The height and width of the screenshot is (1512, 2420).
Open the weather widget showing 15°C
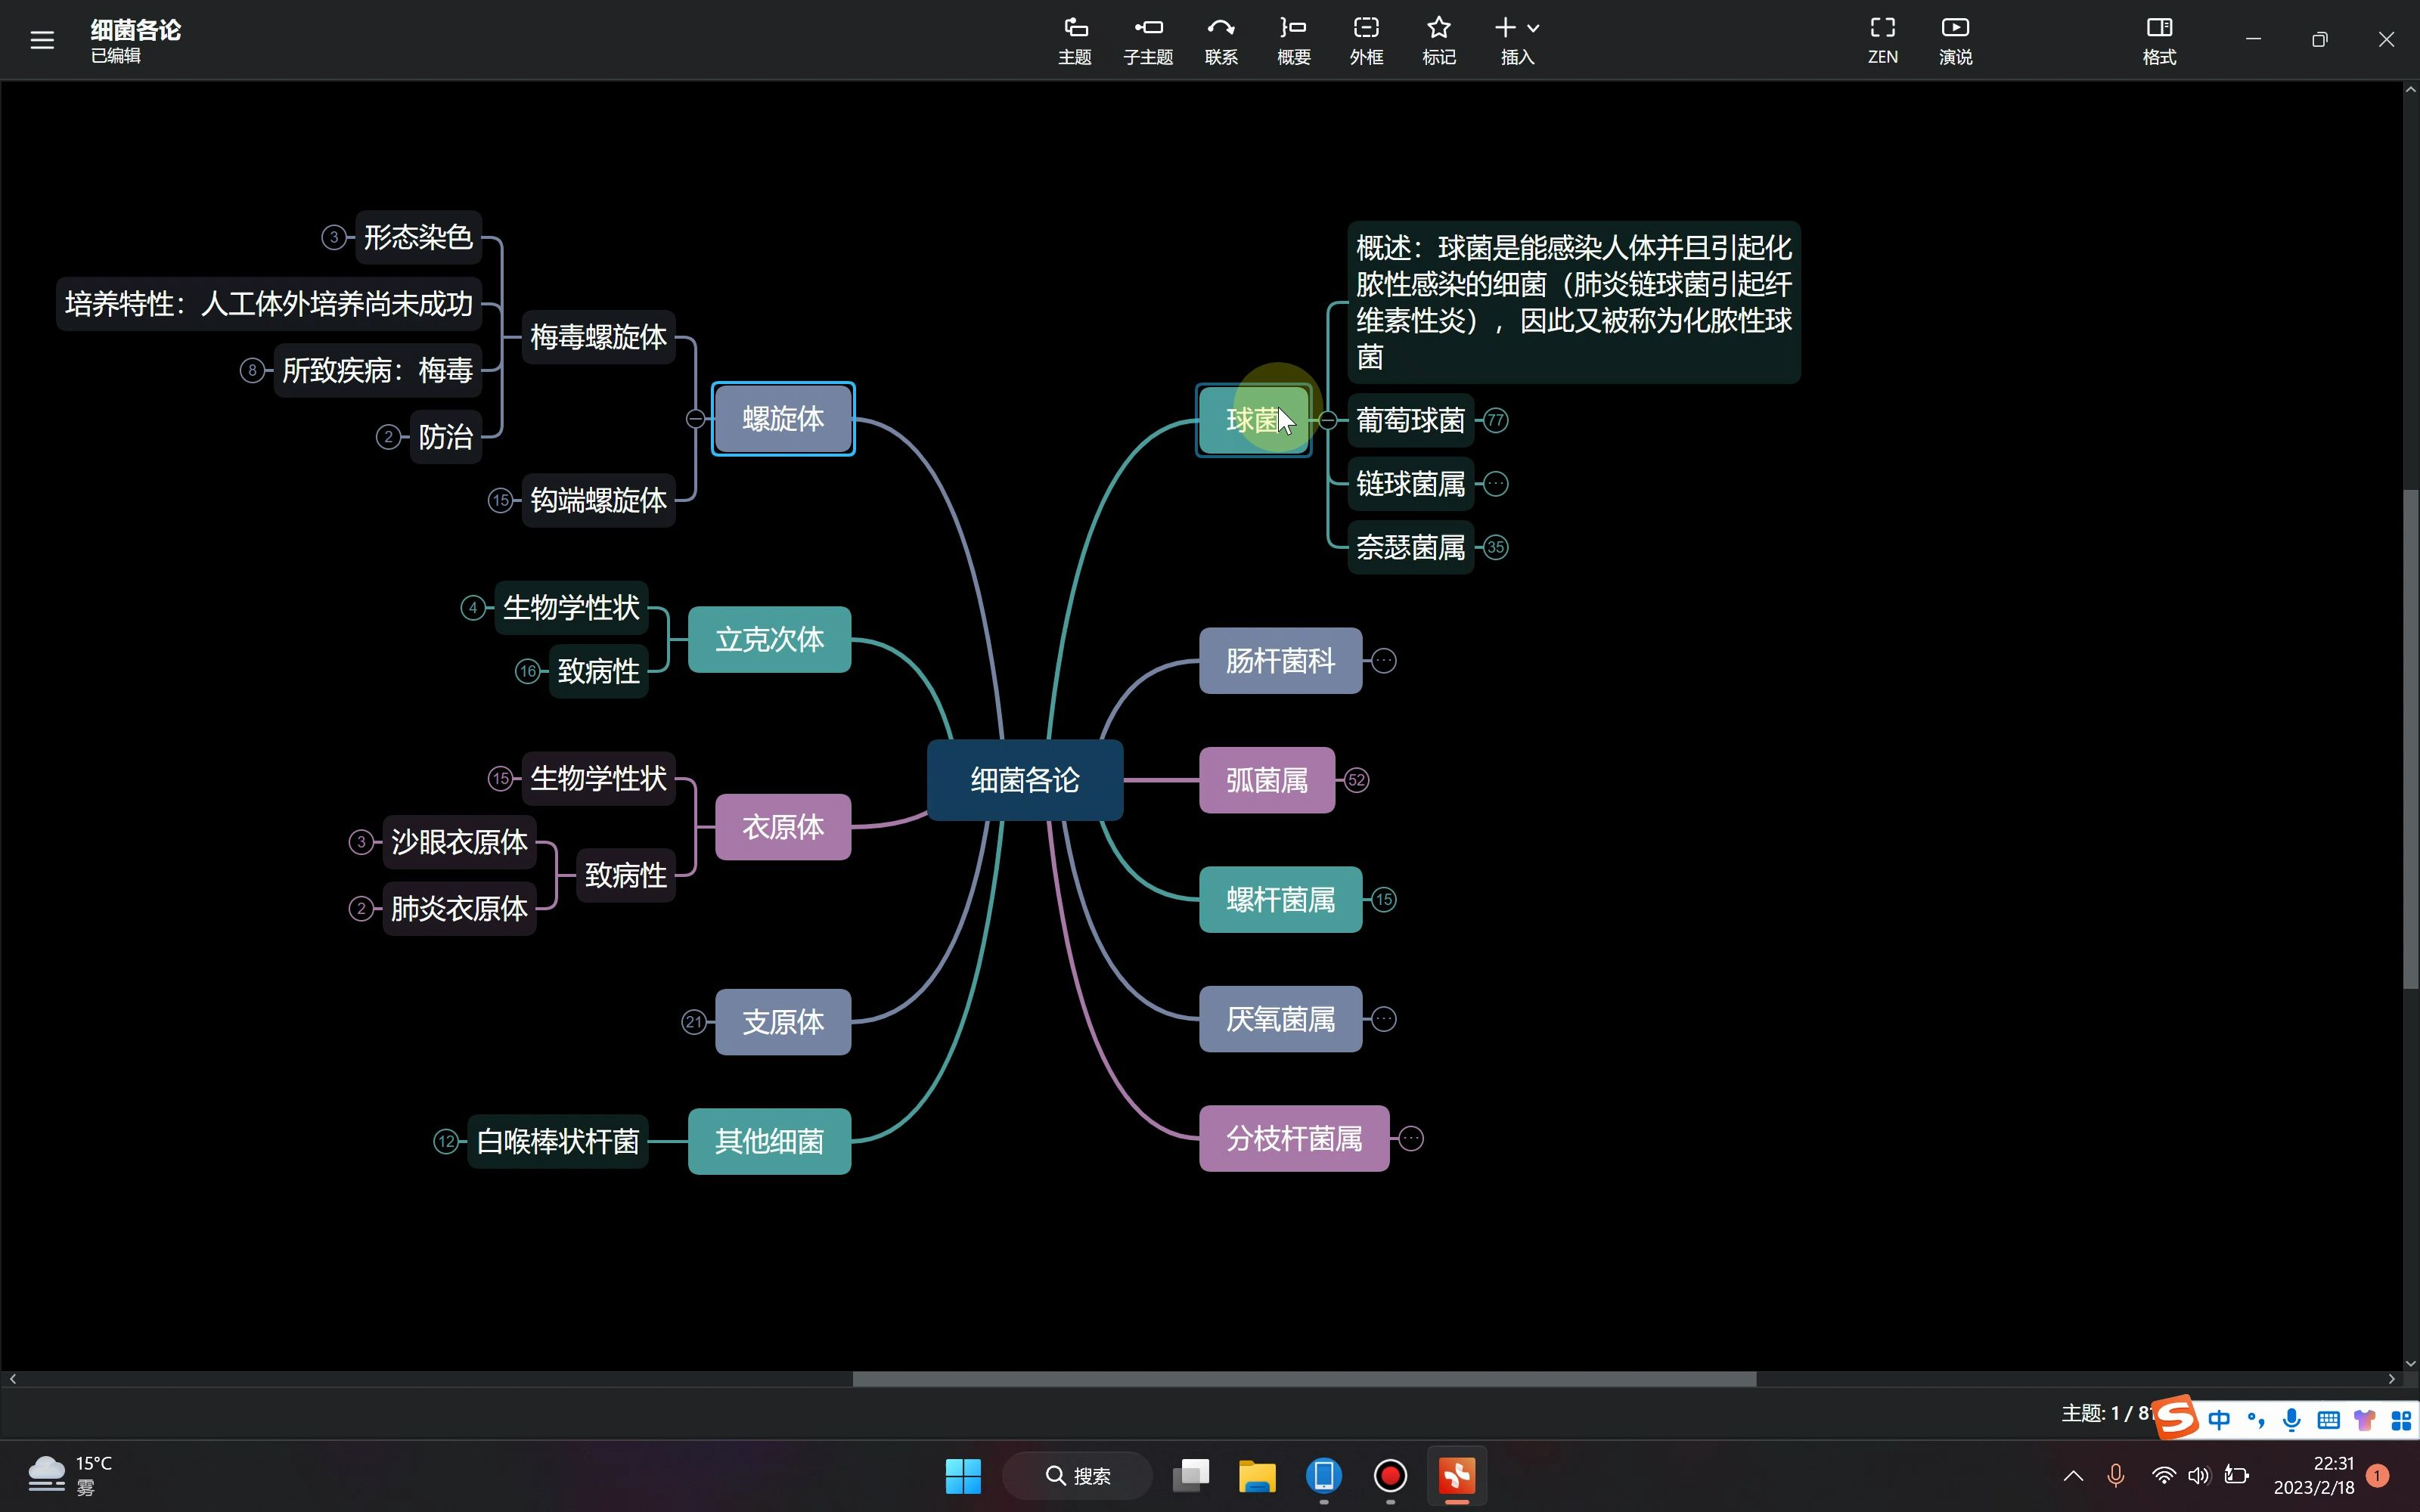pos(70,1476)
